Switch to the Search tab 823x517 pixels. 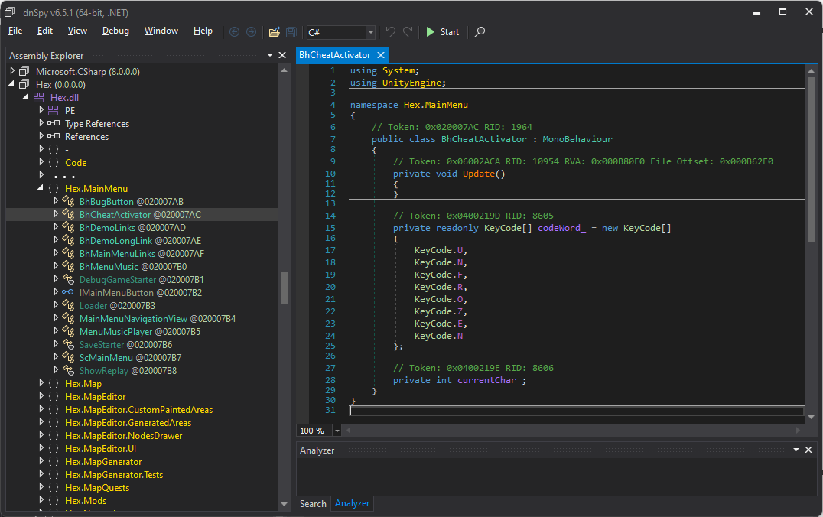click(x=313, y=503)
